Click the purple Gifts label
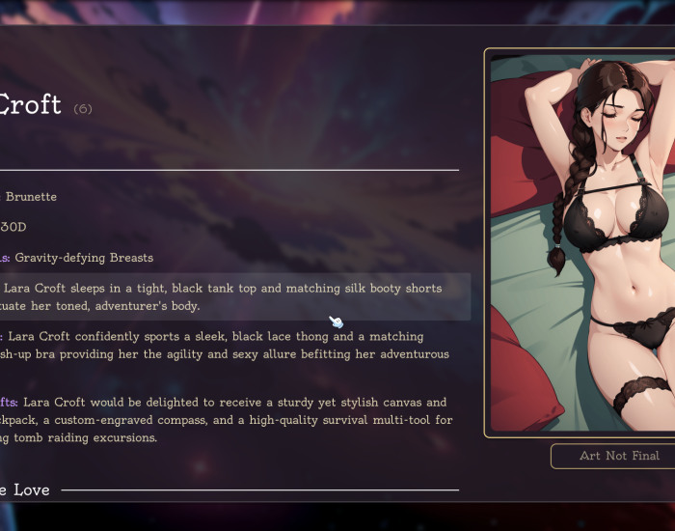 (9, 403)
